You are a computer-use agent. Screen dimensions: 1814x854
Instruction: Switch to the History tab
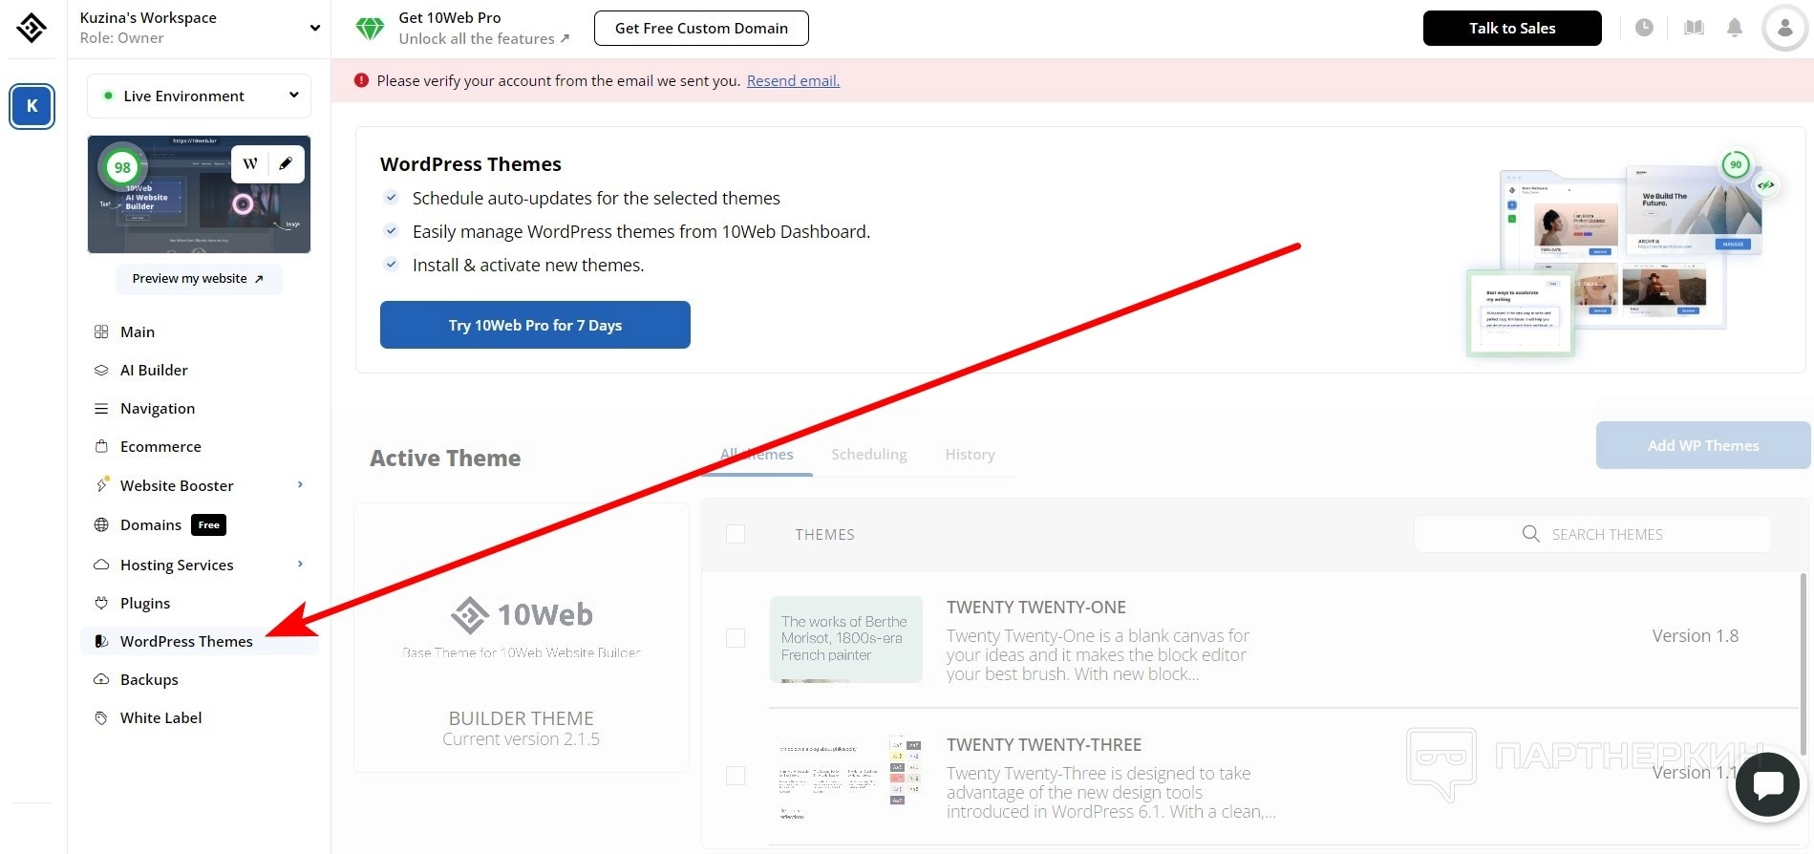pos(971,455)
